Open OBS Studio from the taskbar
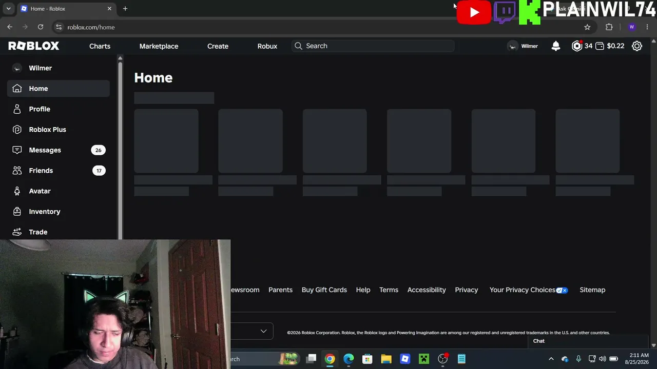This screenshot has width=657, height=369. click(x=443, y=359)
